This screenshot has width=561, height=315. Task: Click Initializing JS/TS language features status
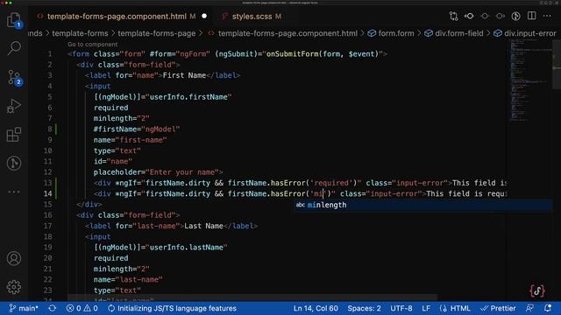click(x=173, y=308)
